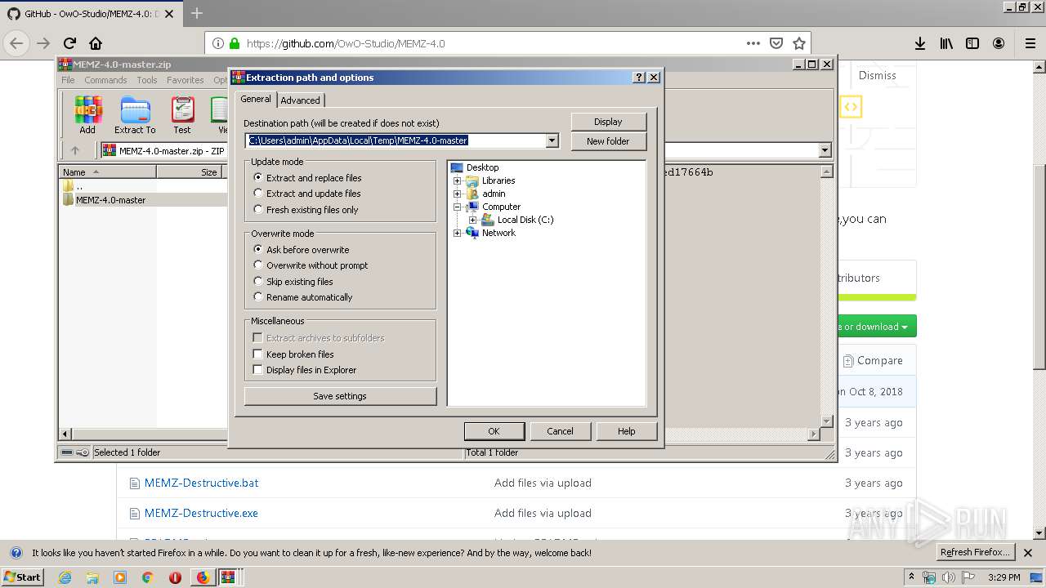Screen dimensions: 1046x588
Task: Open WinRAR Favorites menu
Action: pos(186,80)
